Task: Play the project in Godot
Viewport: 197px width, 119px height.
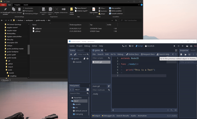Action: pyautogui.click(x=174, y=46)
